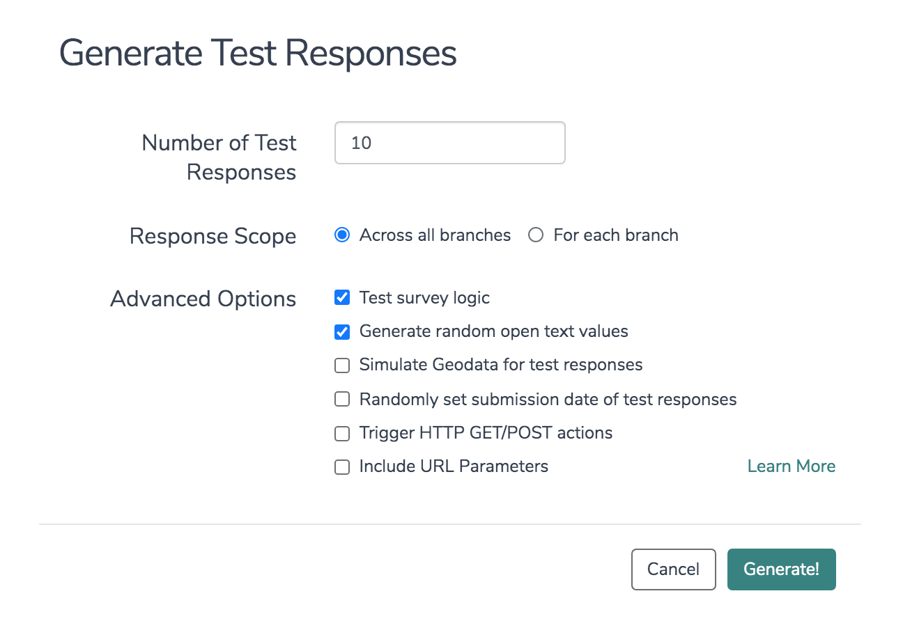Select the For each branch radio button
The width and height of the screenshot is (903, 621).
tap(536, 235)
